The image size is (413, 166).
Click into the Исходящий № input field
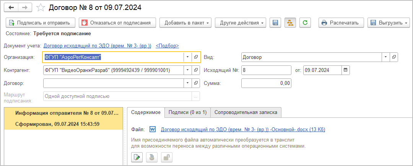[266, 70]
